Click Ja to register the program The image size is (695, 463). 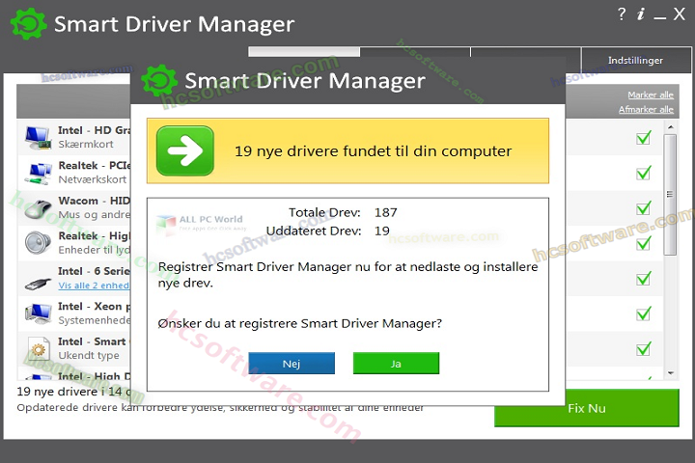click(x=396, y=364)
